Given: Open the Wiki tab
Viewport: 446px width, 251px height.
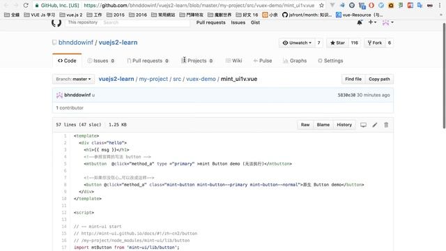Looking at the screenshot, I should (x=234, y=61).
